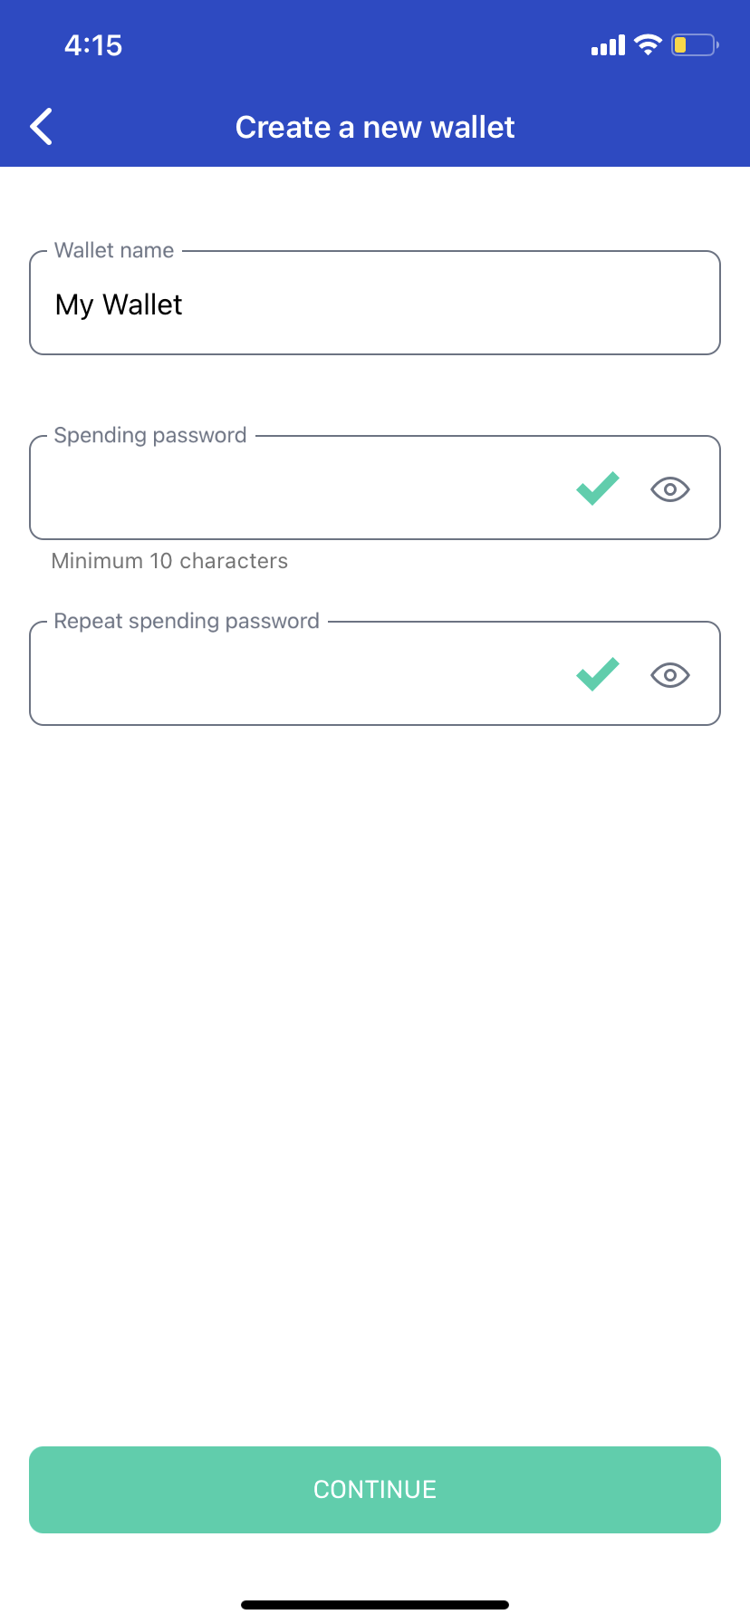This screenshot has height=1624, width=750.
Task: Click the entered "My Wallet" text
Action: (119, 304)
